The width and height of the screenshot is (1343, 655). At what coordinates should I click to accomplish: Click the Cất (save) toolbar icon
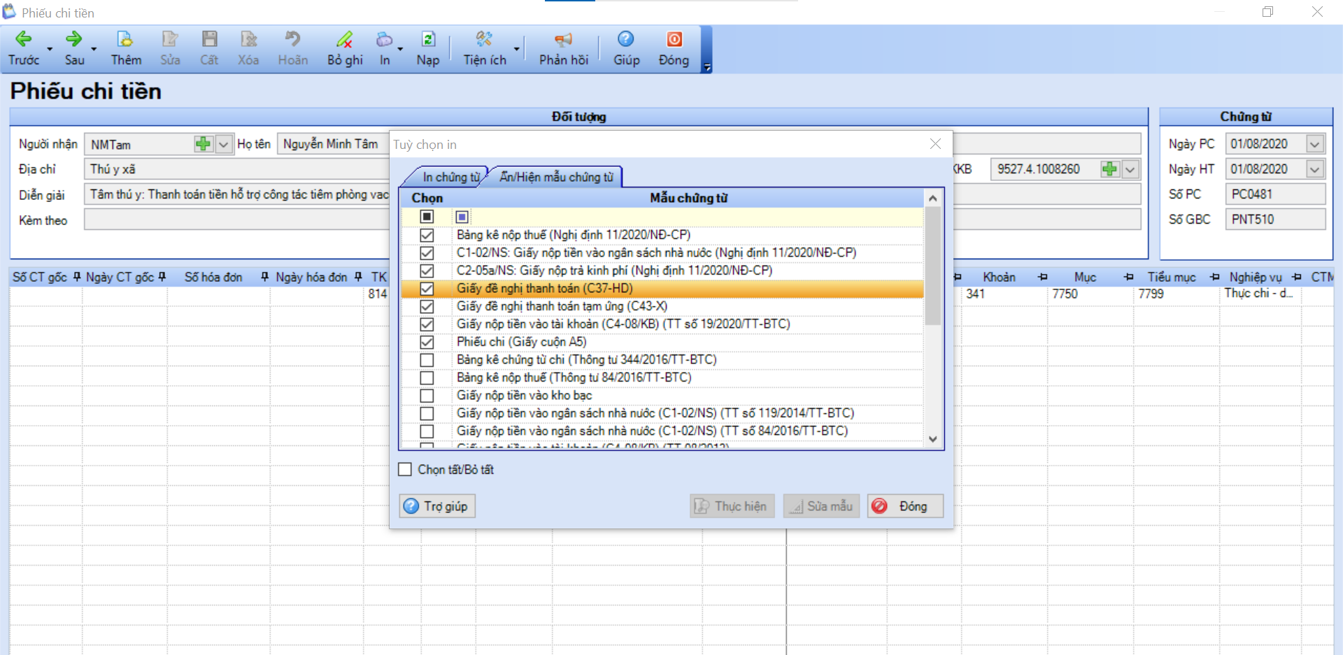tap(209, 39)
